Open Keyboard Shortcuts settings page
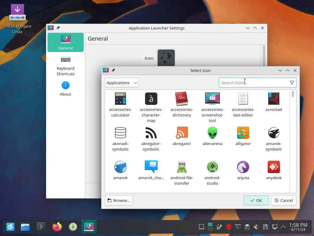The height and width of the screenshot is (236, 314). coord(66,66)
